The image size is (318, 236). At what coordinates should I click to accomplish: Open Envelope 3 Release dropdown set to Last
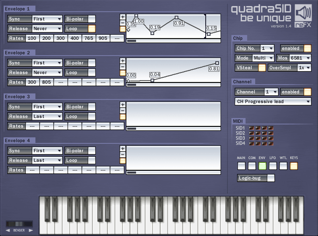[x=47, y=116]
